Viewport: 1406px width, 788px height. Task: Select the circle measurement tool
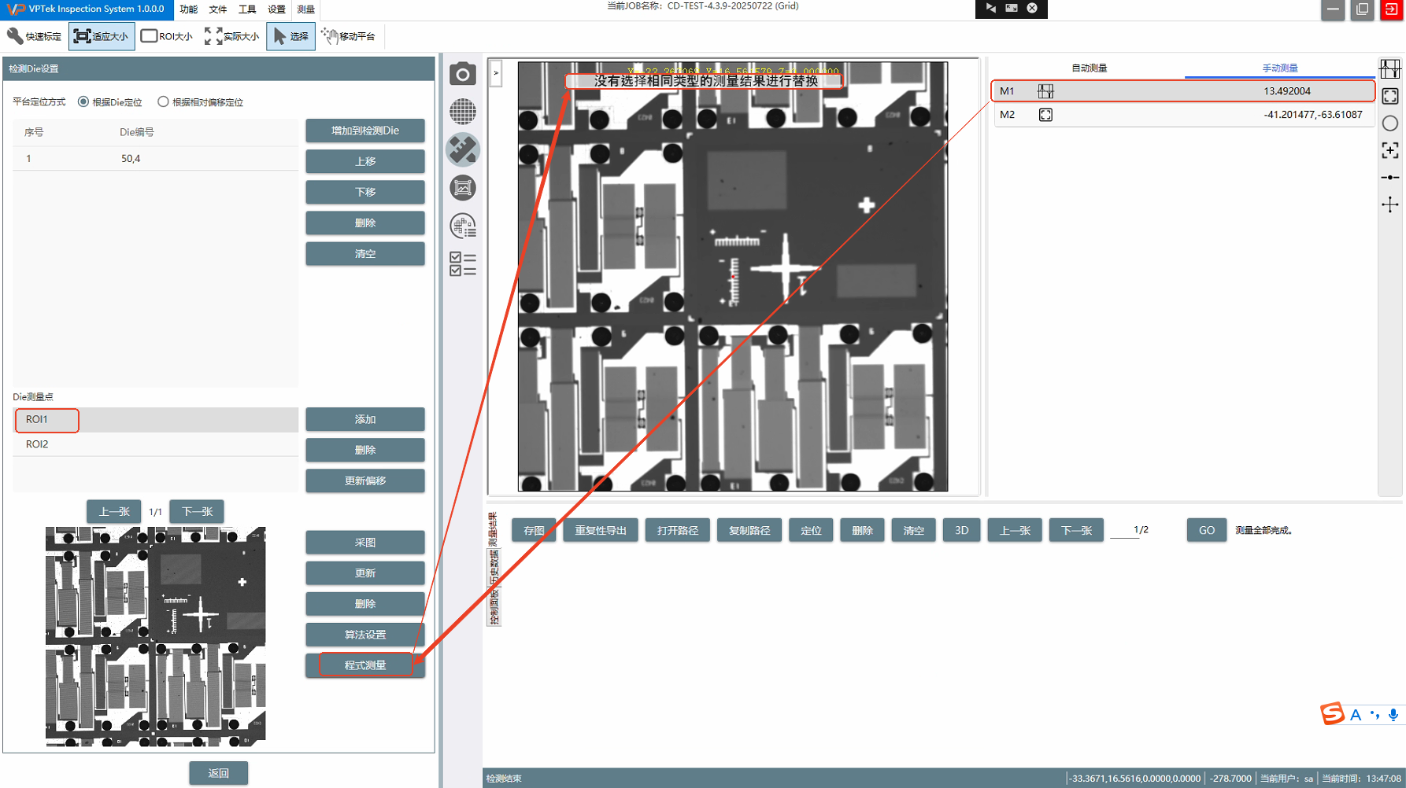(1390, 123)
